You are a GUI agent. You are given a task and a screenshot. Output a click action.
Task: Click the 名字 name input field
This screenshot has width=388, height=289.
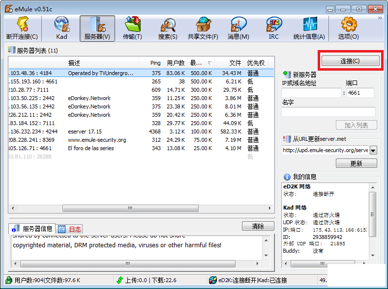(328, 112)
